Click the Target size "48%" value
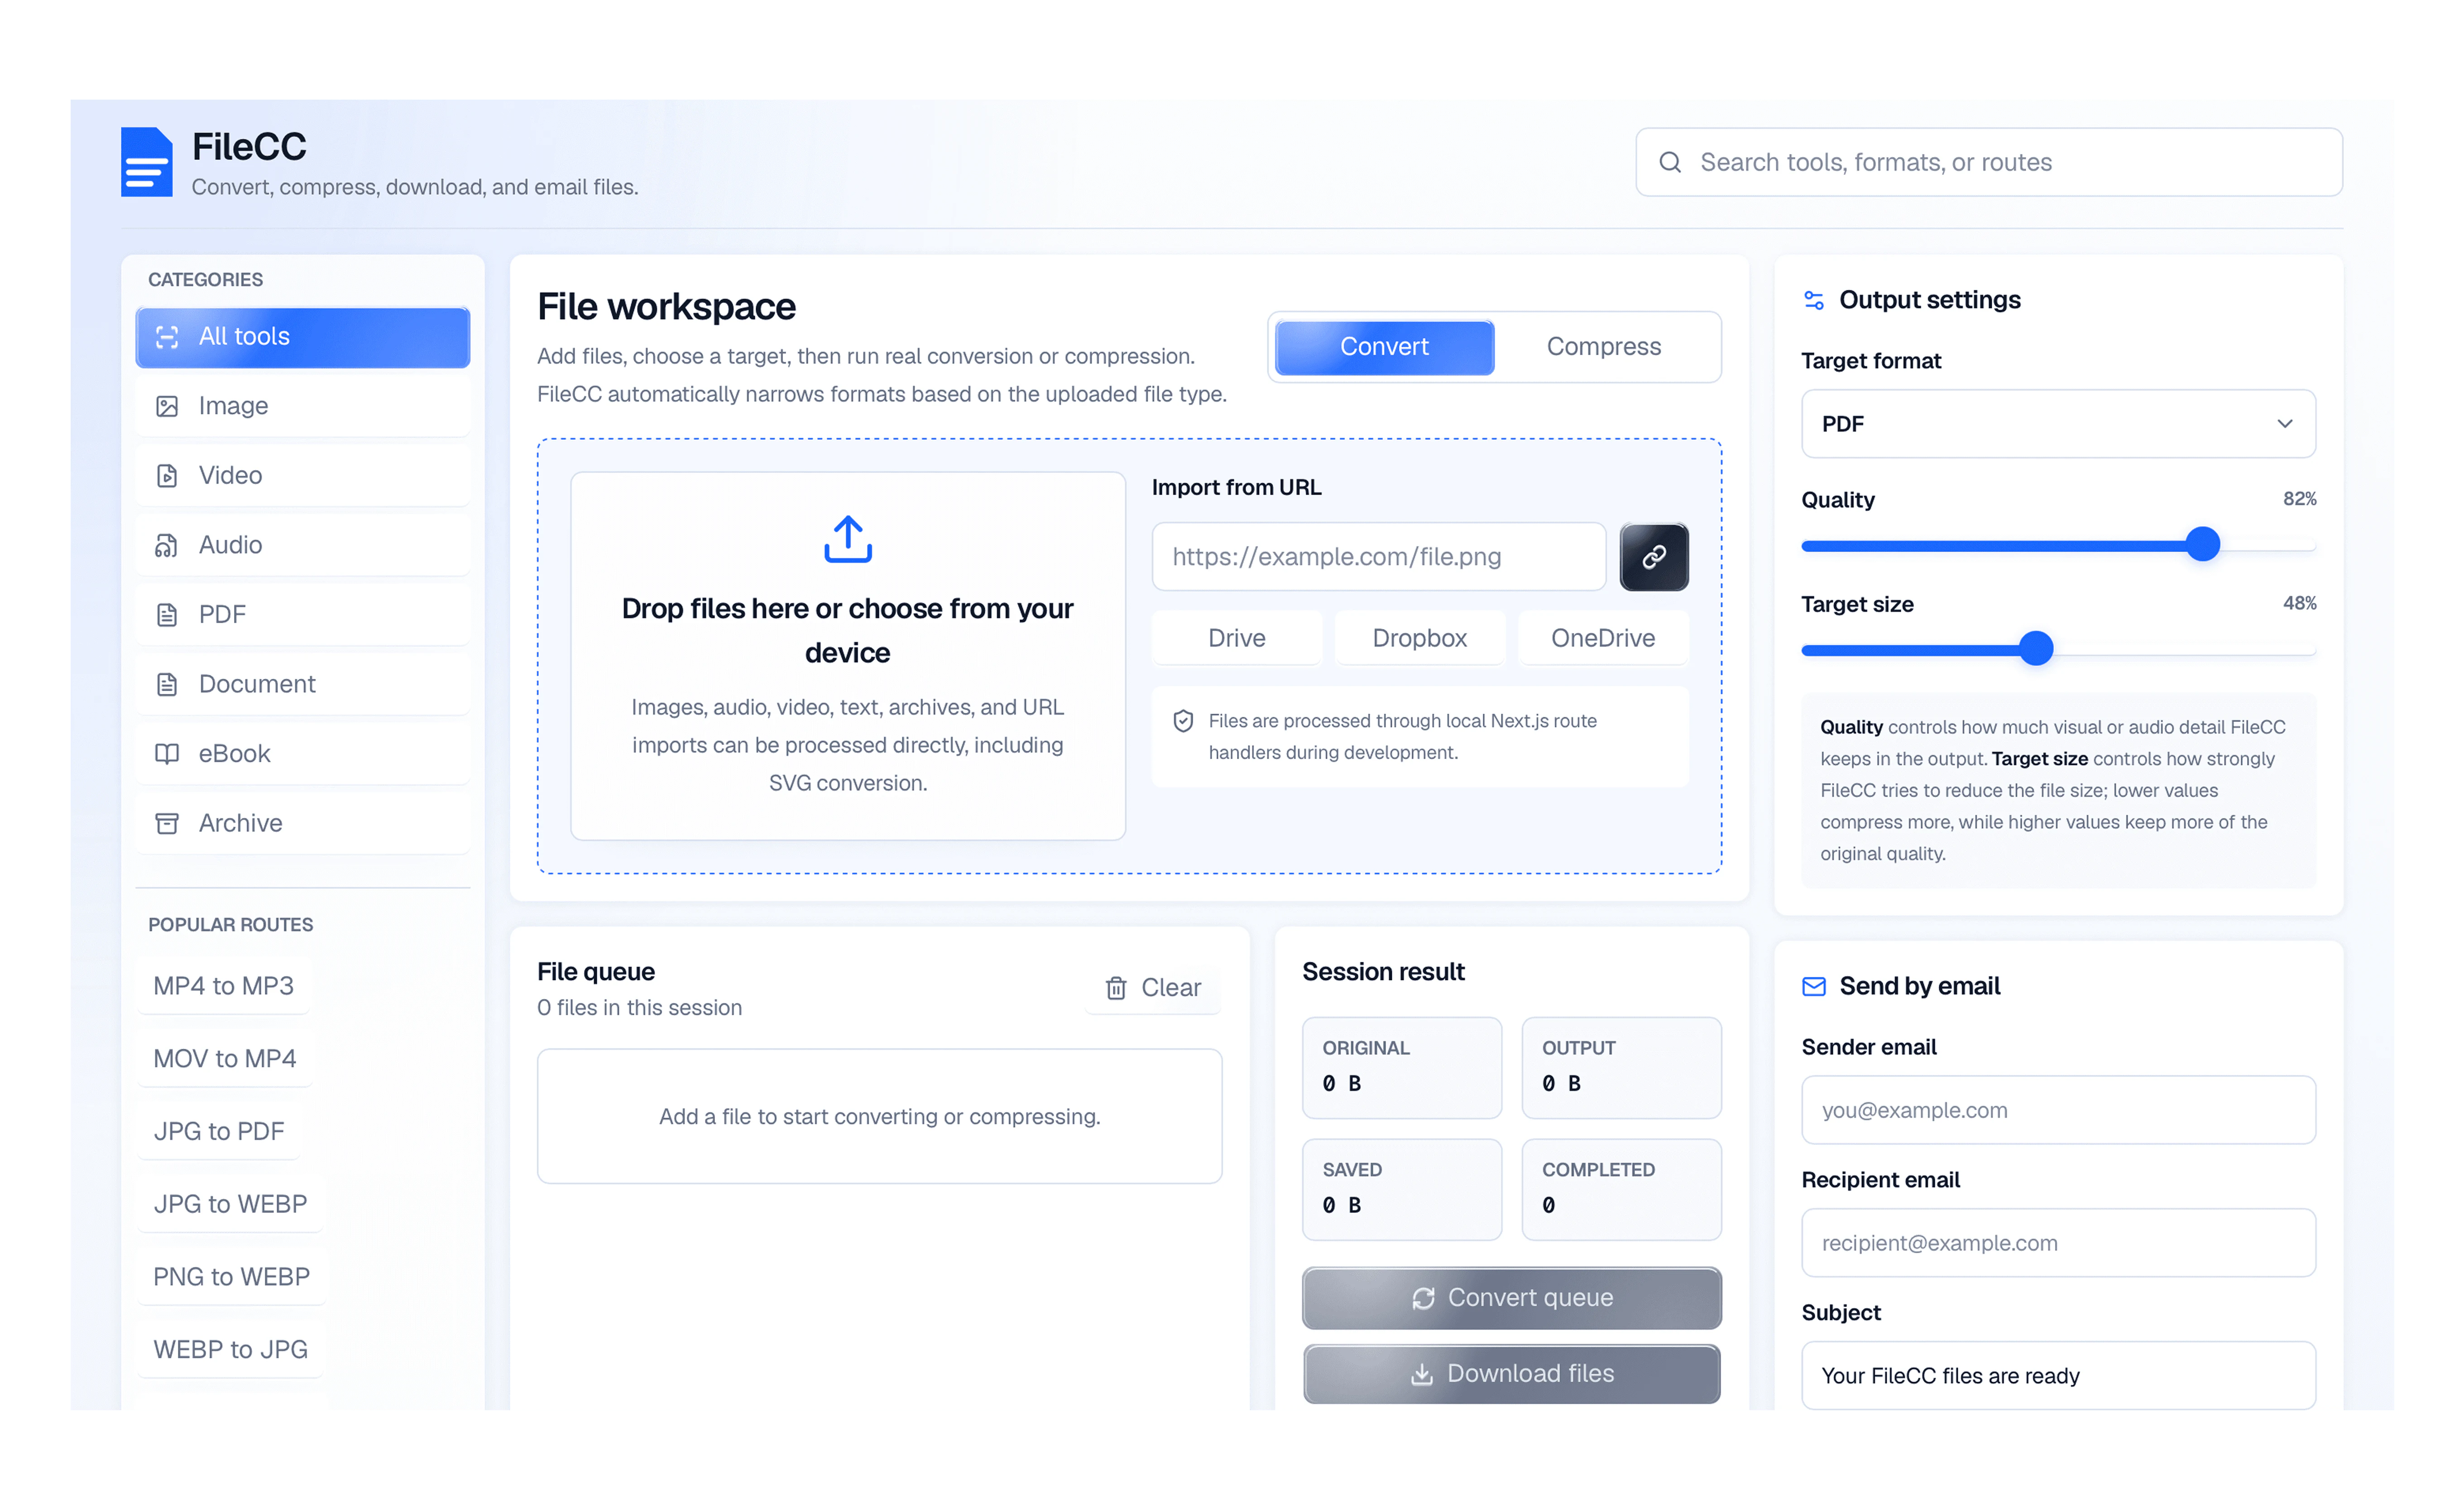Screen dimensions: 2464x1509 coord(2299,603)
